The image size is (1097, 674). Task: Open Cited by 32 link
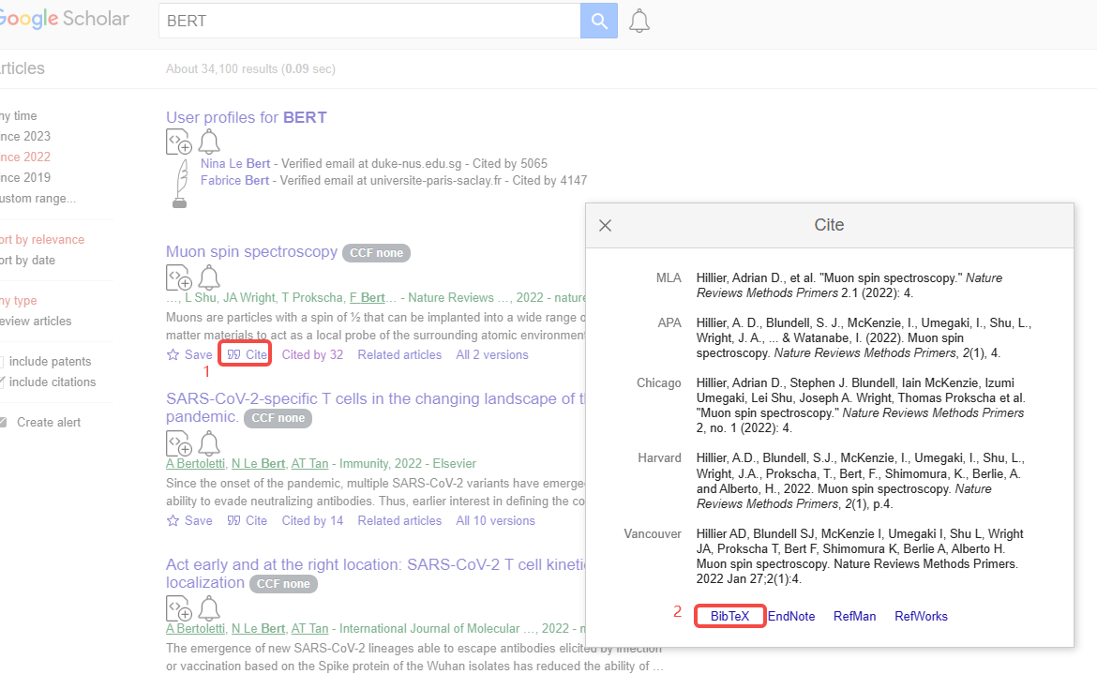click(312, 354)
